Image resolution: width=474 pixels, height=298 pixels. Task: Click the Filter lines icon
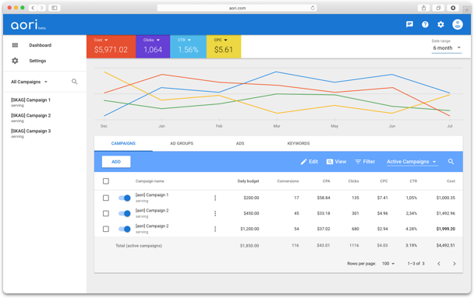pyautogui.click(x=358, y=162)
